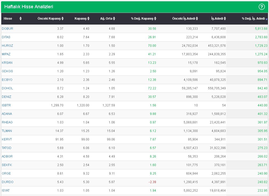The width and height of the screenshot is (269, 196).
Task: Select MIPAZ previous volume 17,803,354
Action: pos(190,54)
